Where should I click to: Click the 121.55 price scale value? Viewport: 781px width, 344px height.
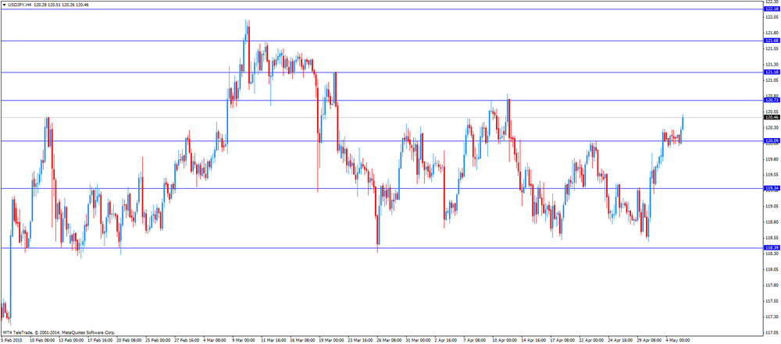coord(772,49)
